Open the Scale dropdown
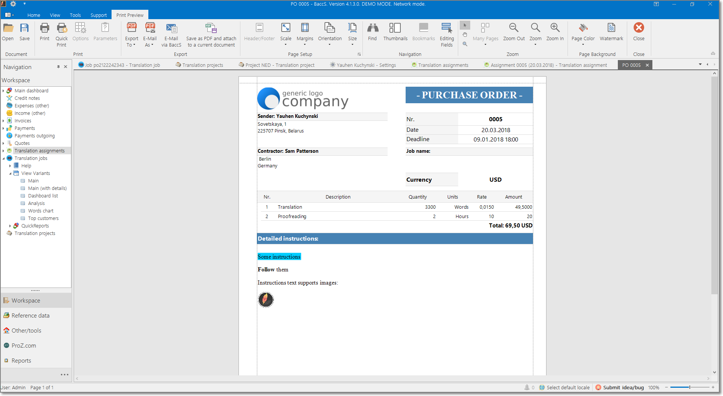This screenshot has width=723, height=396. pyautogui.click(x=286, y=35)
